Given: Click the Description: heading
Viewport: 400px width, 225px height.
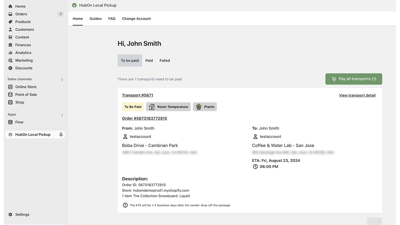Looking at the screenshot, I should (135, 179).
